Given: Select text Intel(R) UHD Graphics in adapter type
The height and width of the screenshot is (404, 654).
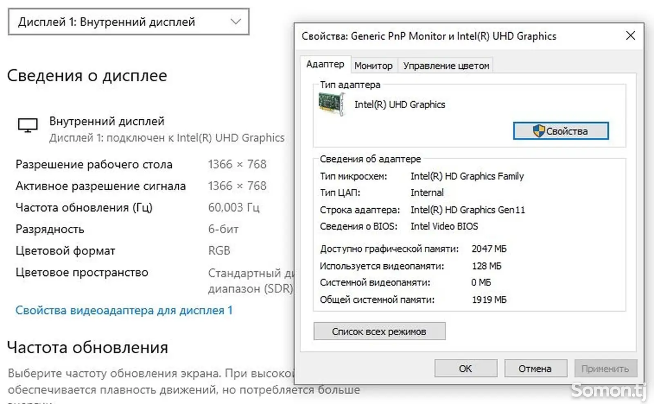Looking at the screenshot, I should pyautogui.click(x=400, y=105).
